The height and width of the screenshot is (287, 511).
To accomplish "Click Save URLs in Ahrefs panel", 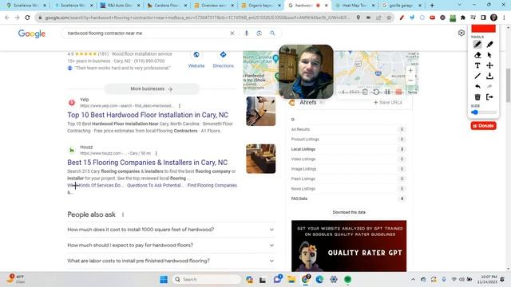I will [388, 102].
